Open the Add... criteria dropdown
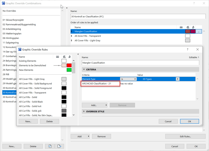This screenshot has height=151, width=209. click(x=95, y=105)
